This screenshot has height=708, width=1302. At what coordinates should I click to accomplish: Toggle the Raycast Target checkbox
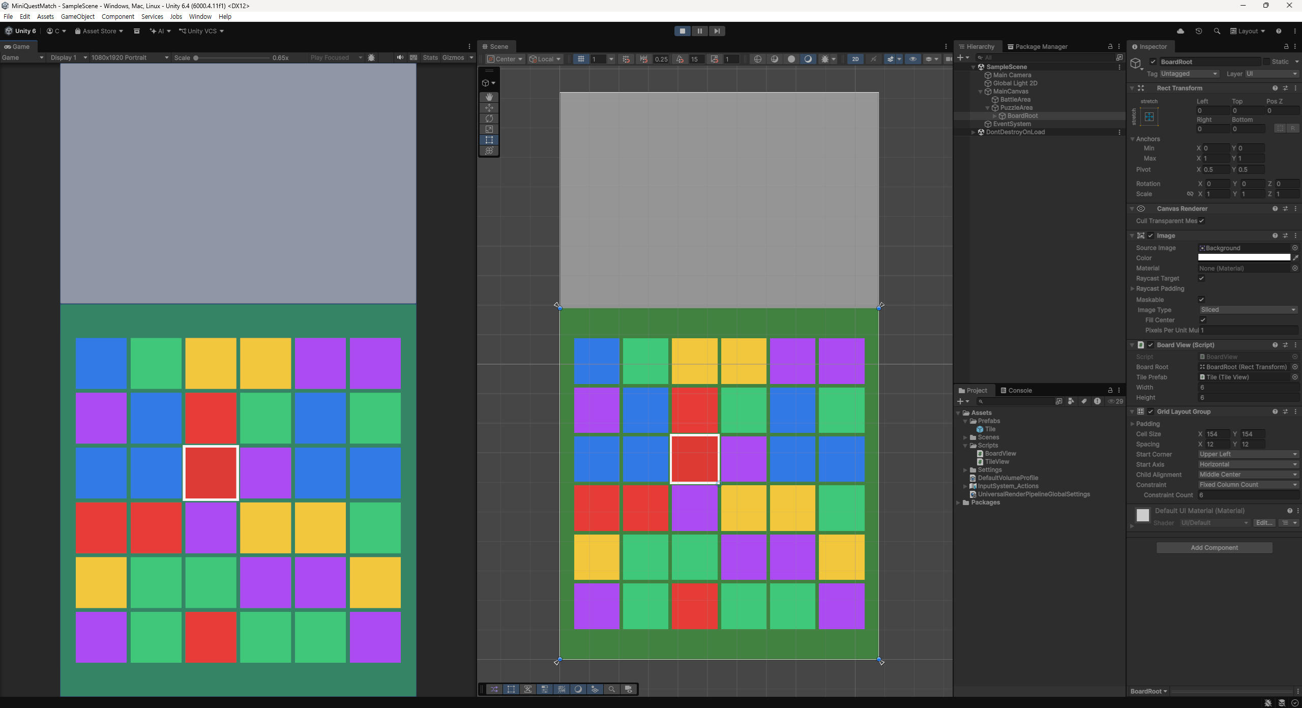(x=1201, y=278)
